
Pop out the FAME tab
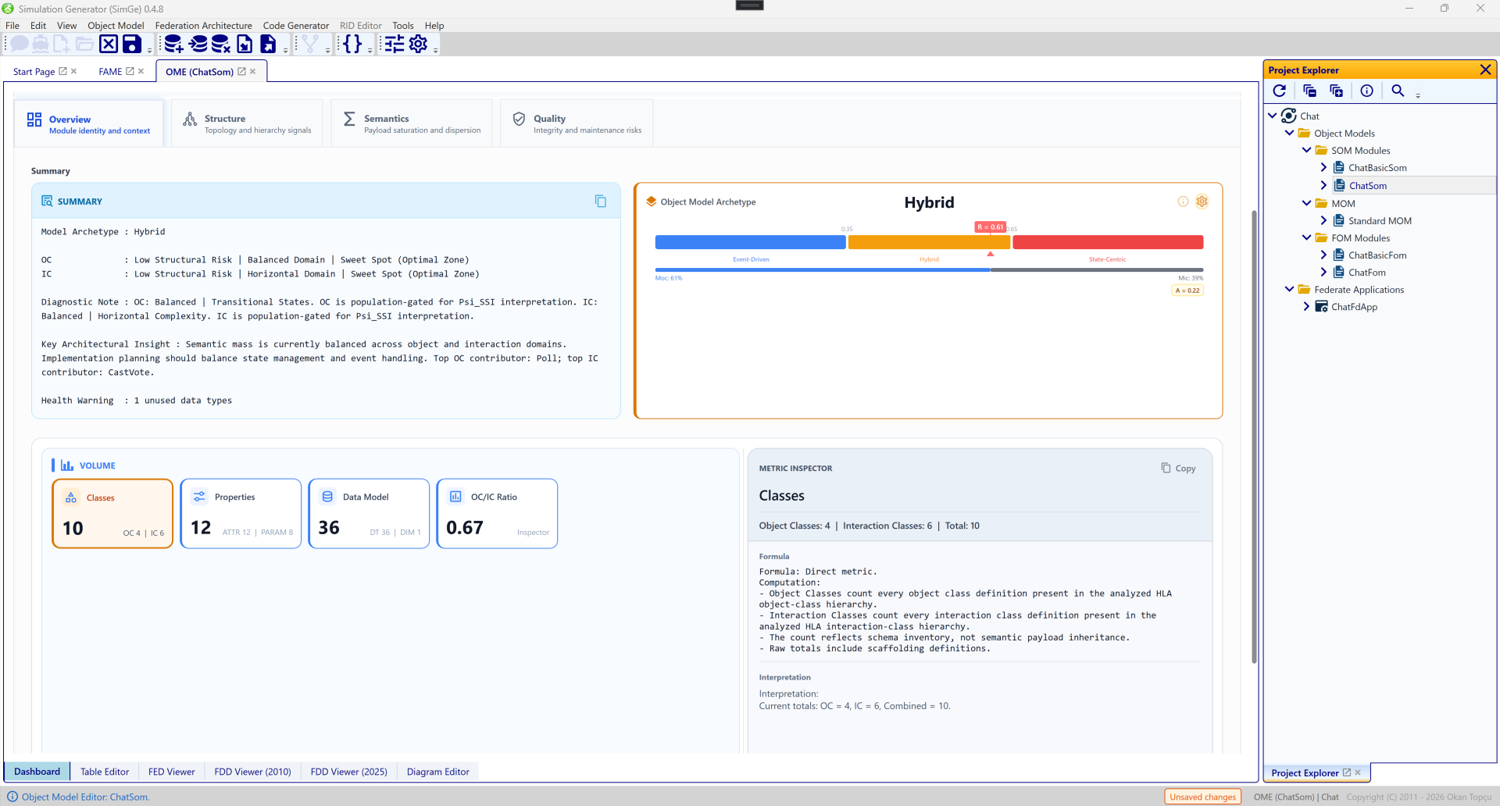click(130, 71)
